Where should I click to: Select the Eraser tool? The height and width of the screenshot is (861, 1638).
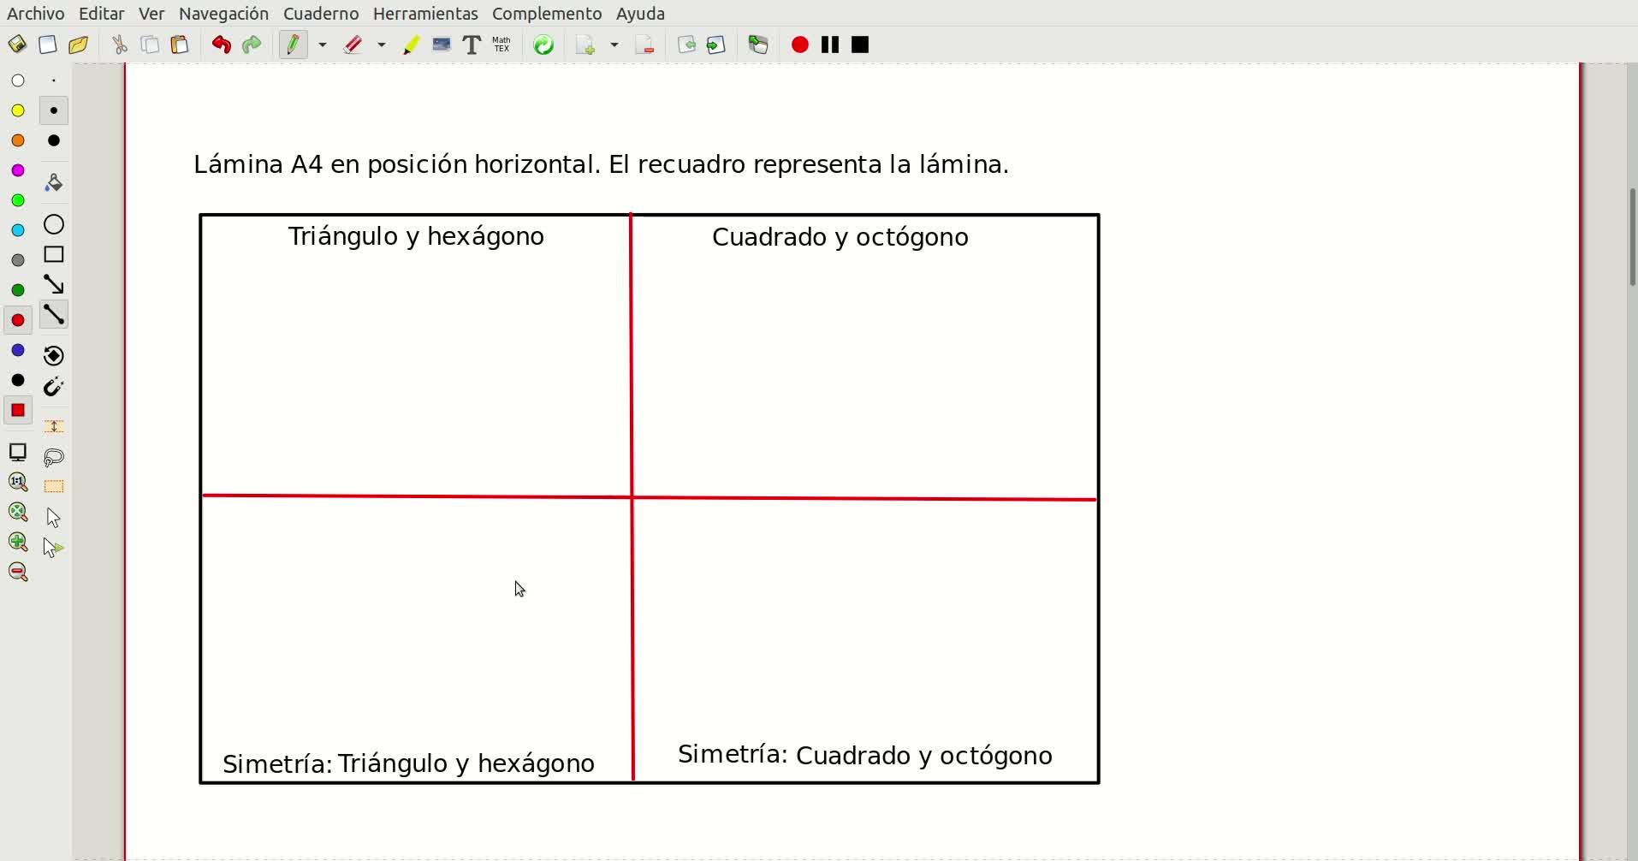353,45
